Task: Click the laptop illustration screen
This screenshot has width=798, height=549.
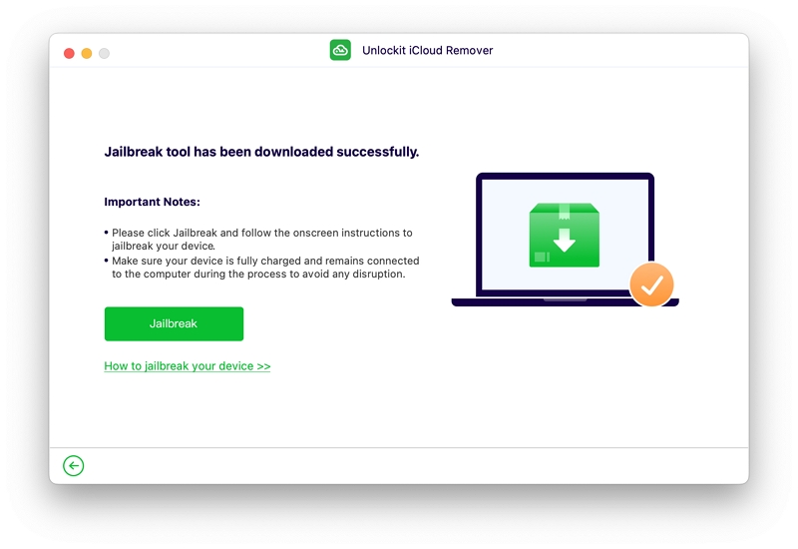Action: click(x=565, y=235)
